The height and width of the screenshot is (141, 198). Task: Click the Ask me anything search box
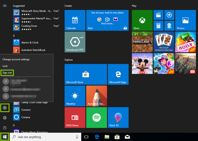click(x=46, y=137)
